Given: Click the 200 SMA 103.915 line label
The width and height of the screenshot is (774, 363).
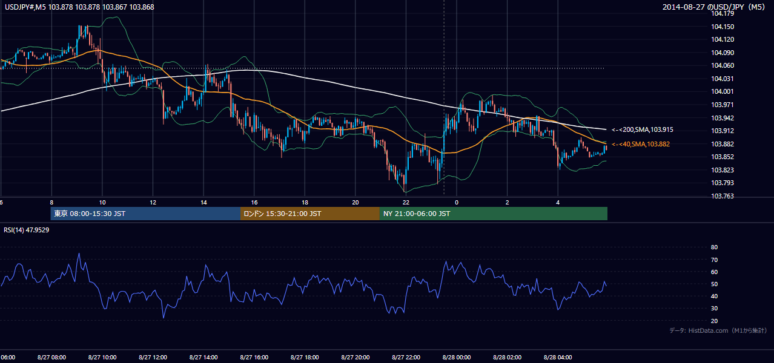Looking at the screenshot, I should [643, 129].
